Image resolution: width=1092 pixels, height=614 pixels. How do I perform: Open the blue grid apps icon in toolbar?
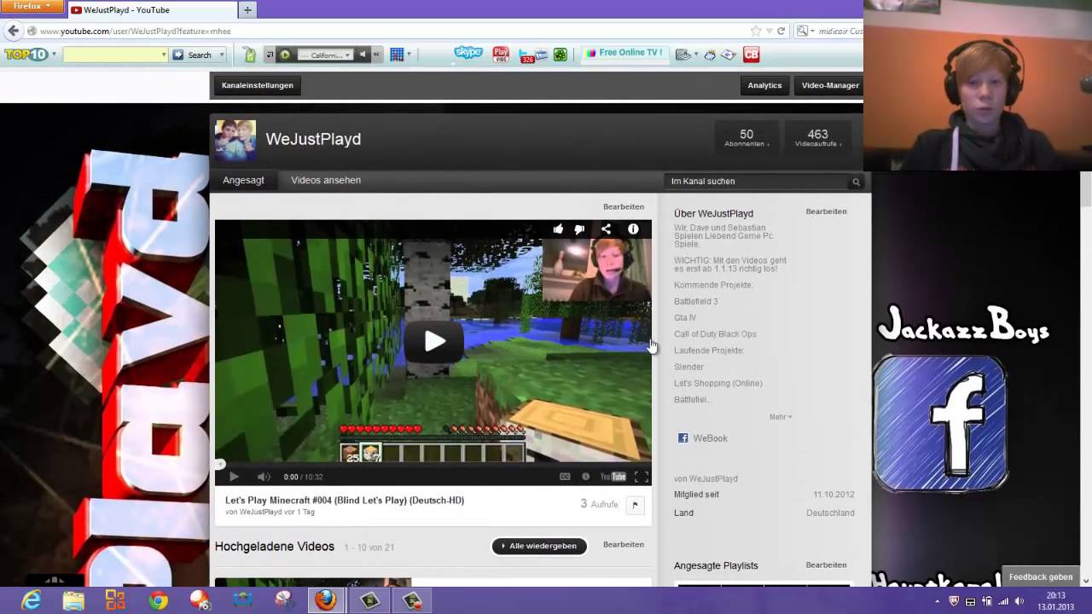click(x=398, y=55)
